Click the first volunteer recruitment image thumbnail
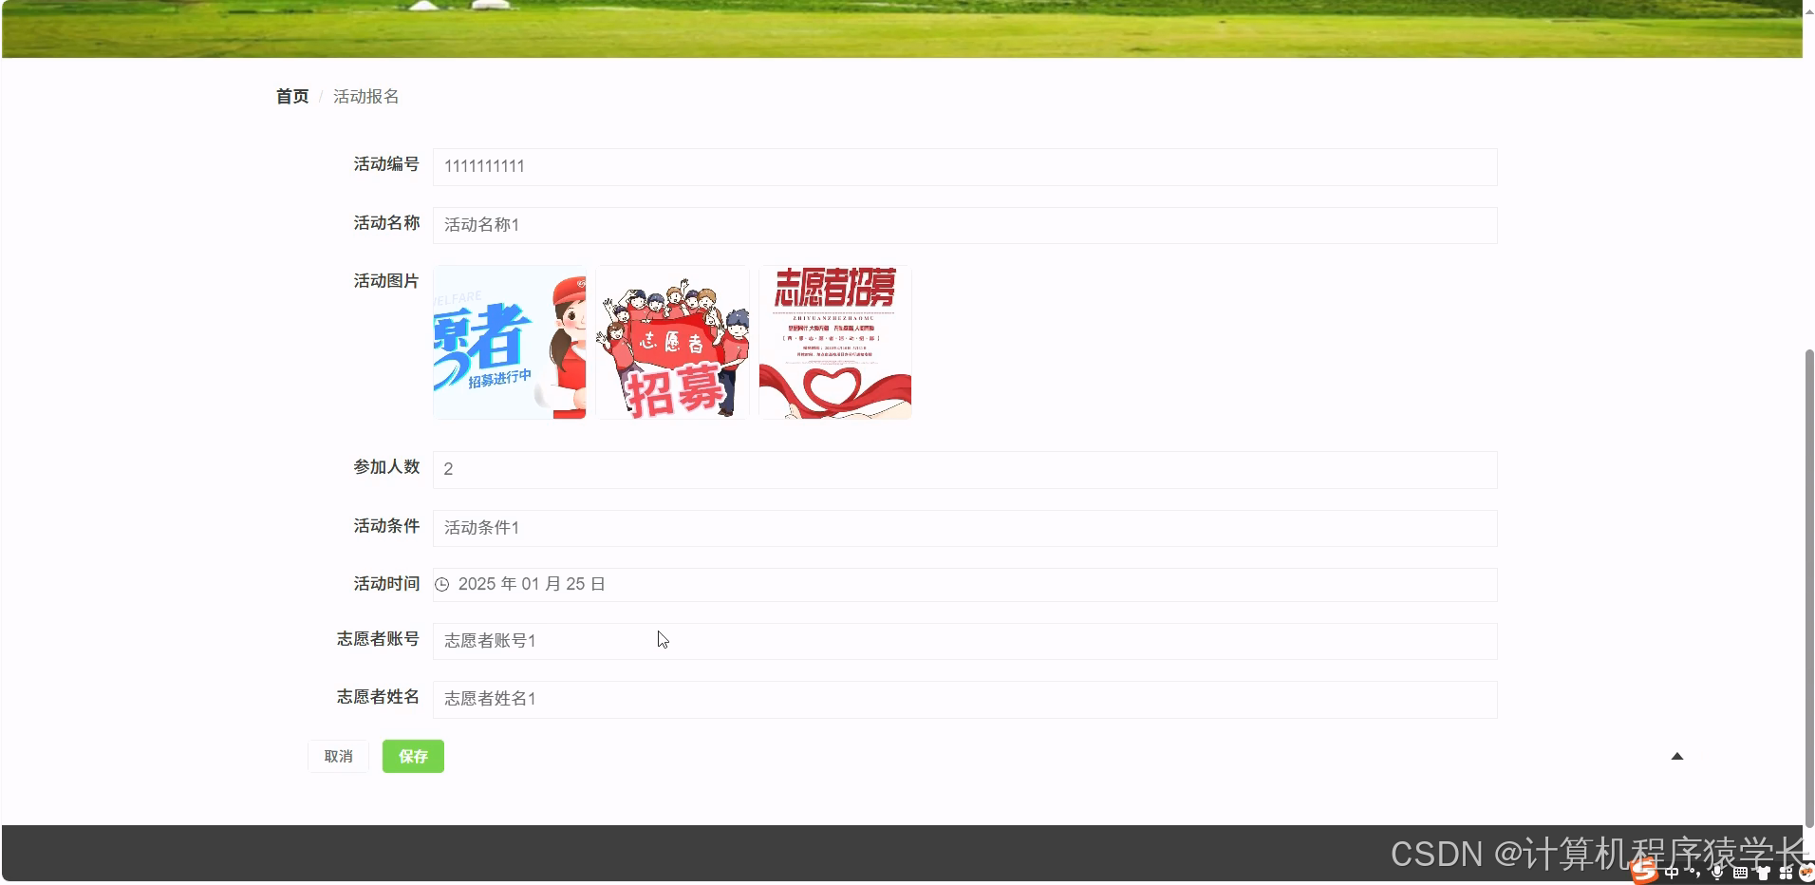Image resolution: width=1815 pixels, height=885 pixels. (509, 342)
